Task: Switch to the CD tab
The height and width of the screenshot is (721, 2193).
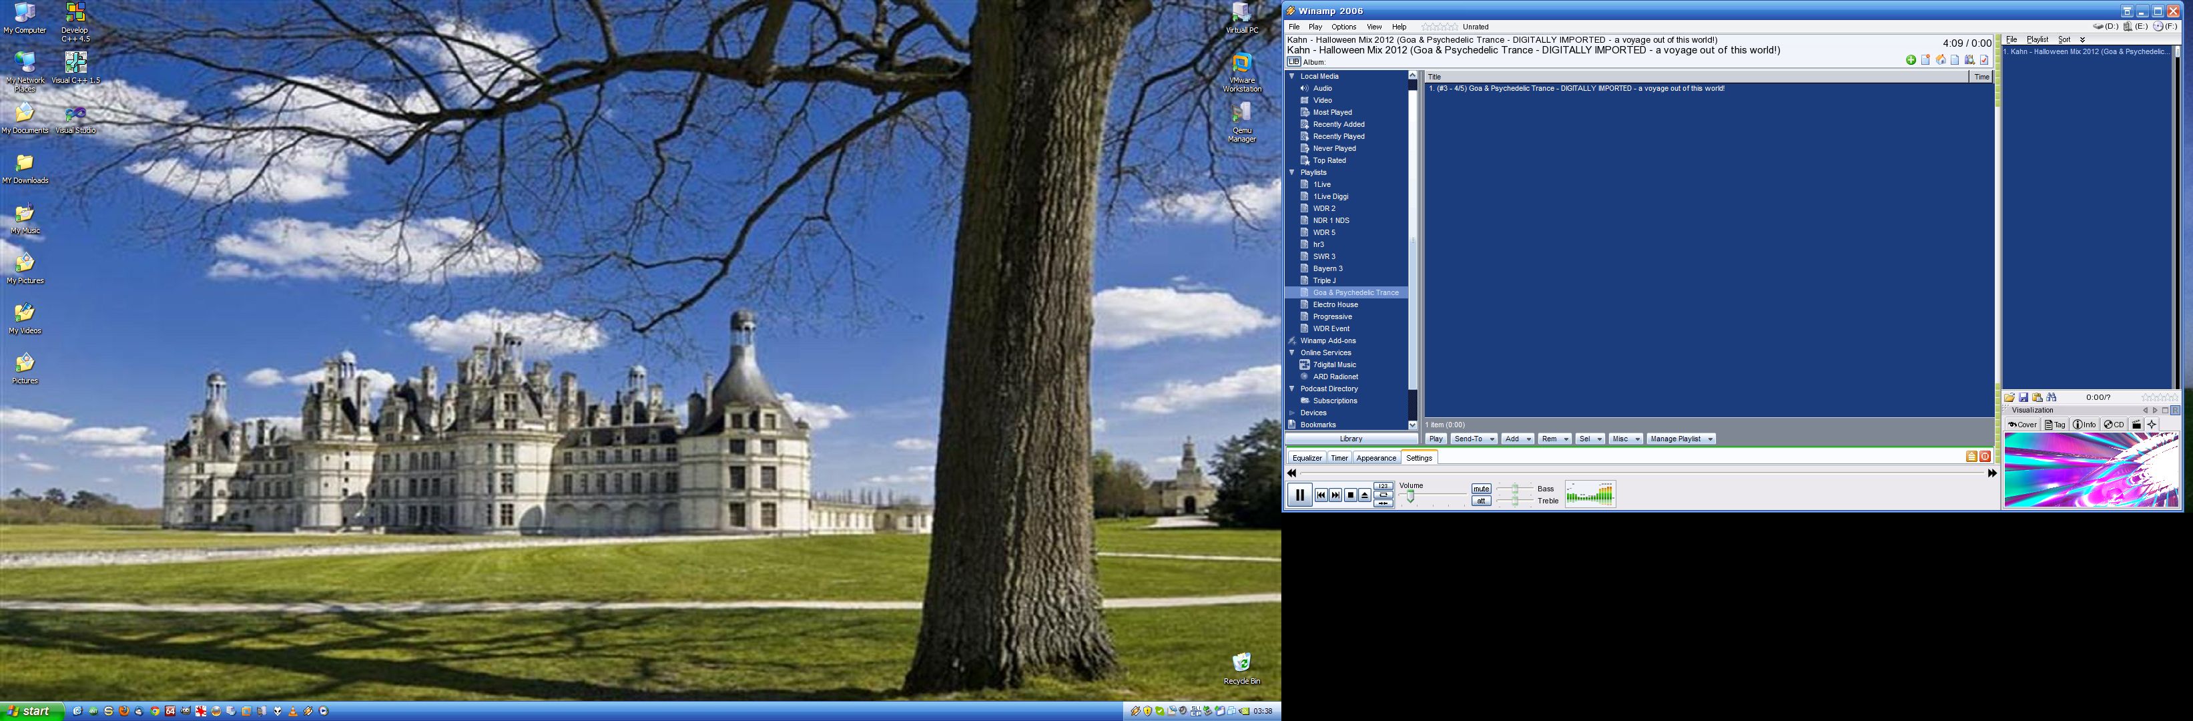Action: [2115, 425]
